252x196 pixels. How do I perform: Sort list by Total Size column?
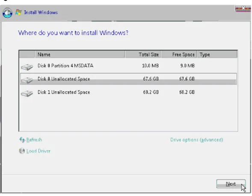[143, 54]
